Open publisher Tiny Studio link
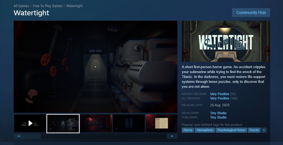 pyautogui.click(x=218, y=117)
